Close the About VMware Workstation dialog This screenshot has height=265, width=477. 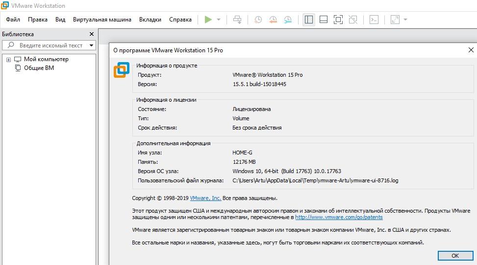[x=471, y=50]
